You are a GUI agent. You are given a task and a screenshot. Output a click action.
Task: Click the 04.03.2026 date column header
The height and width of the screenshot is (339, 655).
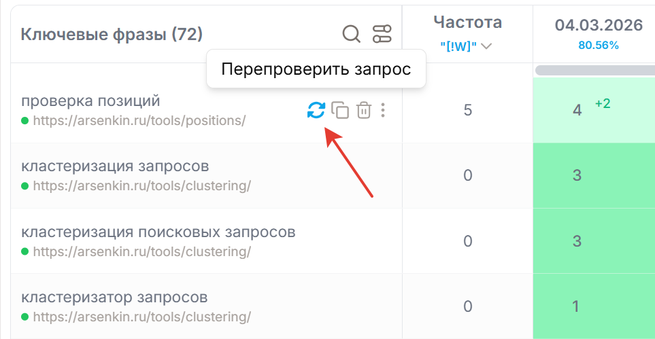[x=599, y=26]
